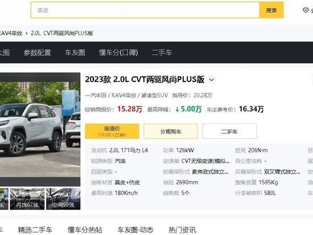Click the transmission value CVT无级变速

coord(205,161)
